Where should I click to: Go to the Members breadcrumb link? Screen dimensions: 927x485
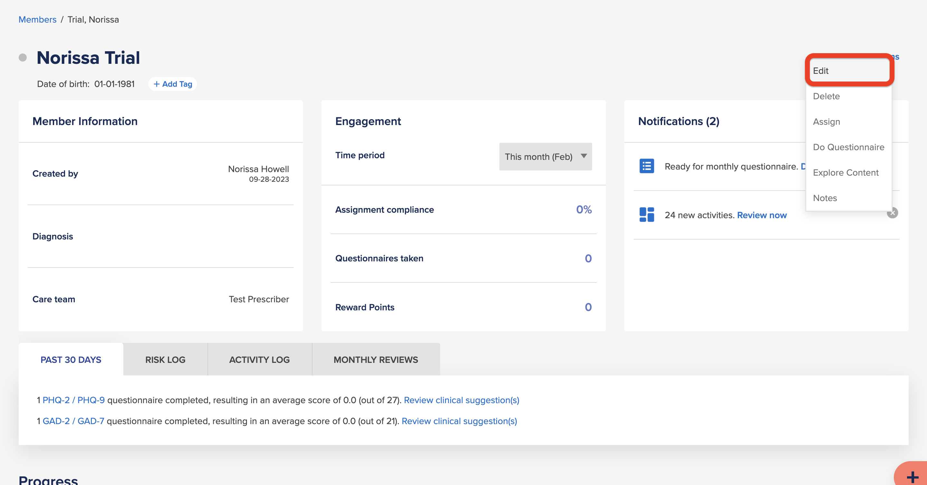(x=37, y=19)
